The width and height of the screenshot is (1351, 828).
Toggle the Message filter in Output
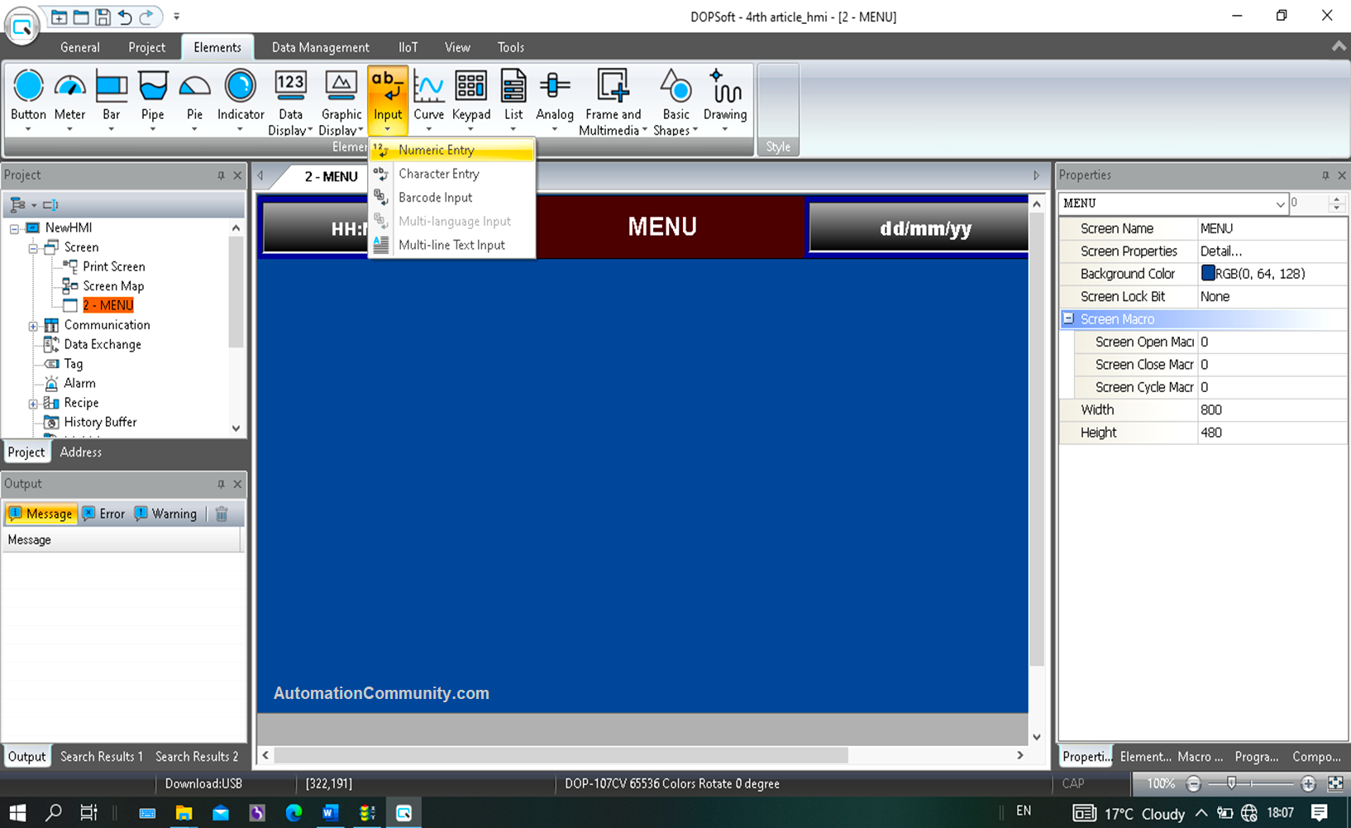pos(41,514)
